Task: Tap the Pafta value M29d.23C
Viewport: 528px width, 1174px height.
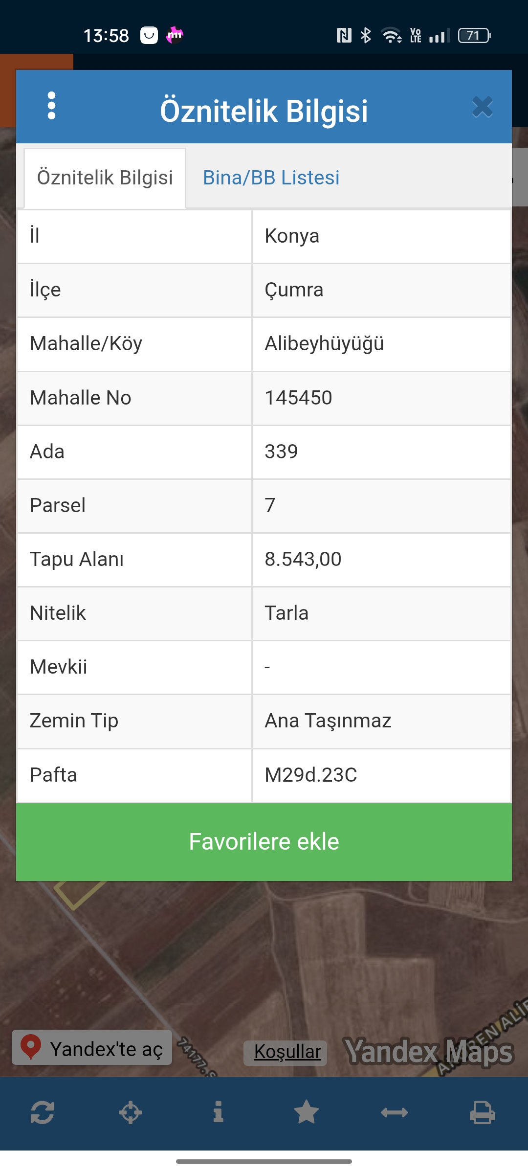Action: [x=311, y=775]
